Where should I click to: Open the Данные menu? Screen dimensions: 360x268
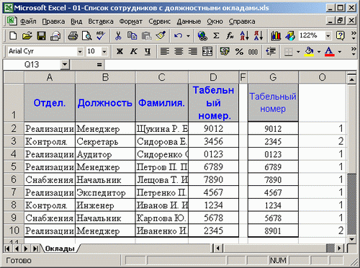(x=189, y=22)
